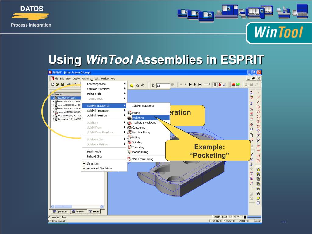312x234 pixels.
Task: Switch to the Features tab
Action: pyautogui.click(x=78, y=211)
